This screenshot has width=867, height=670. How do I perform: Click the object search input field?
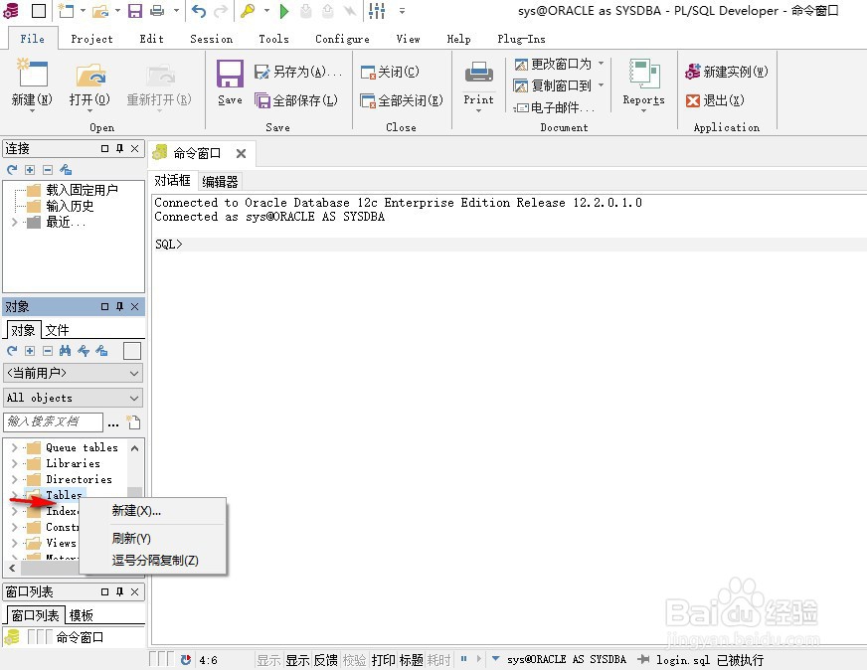coord(53,421)
